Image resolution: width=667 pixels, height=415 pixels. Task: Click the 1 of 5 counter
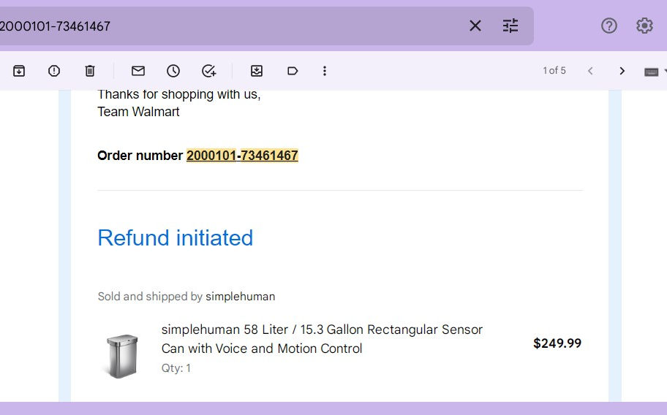pos(554,71)
